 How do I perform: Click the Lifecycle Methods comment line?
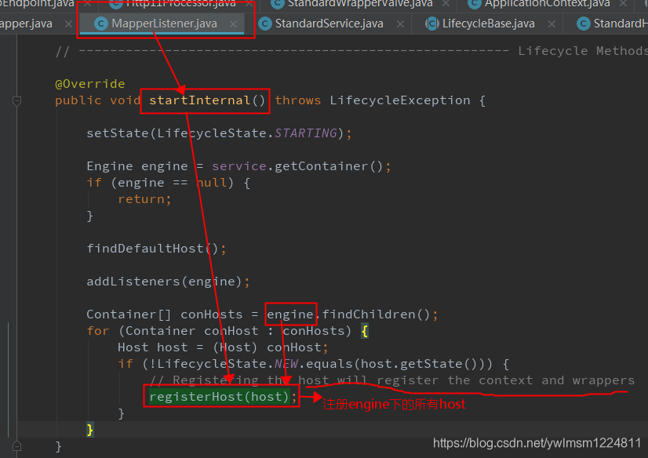[x=351, y=51]
